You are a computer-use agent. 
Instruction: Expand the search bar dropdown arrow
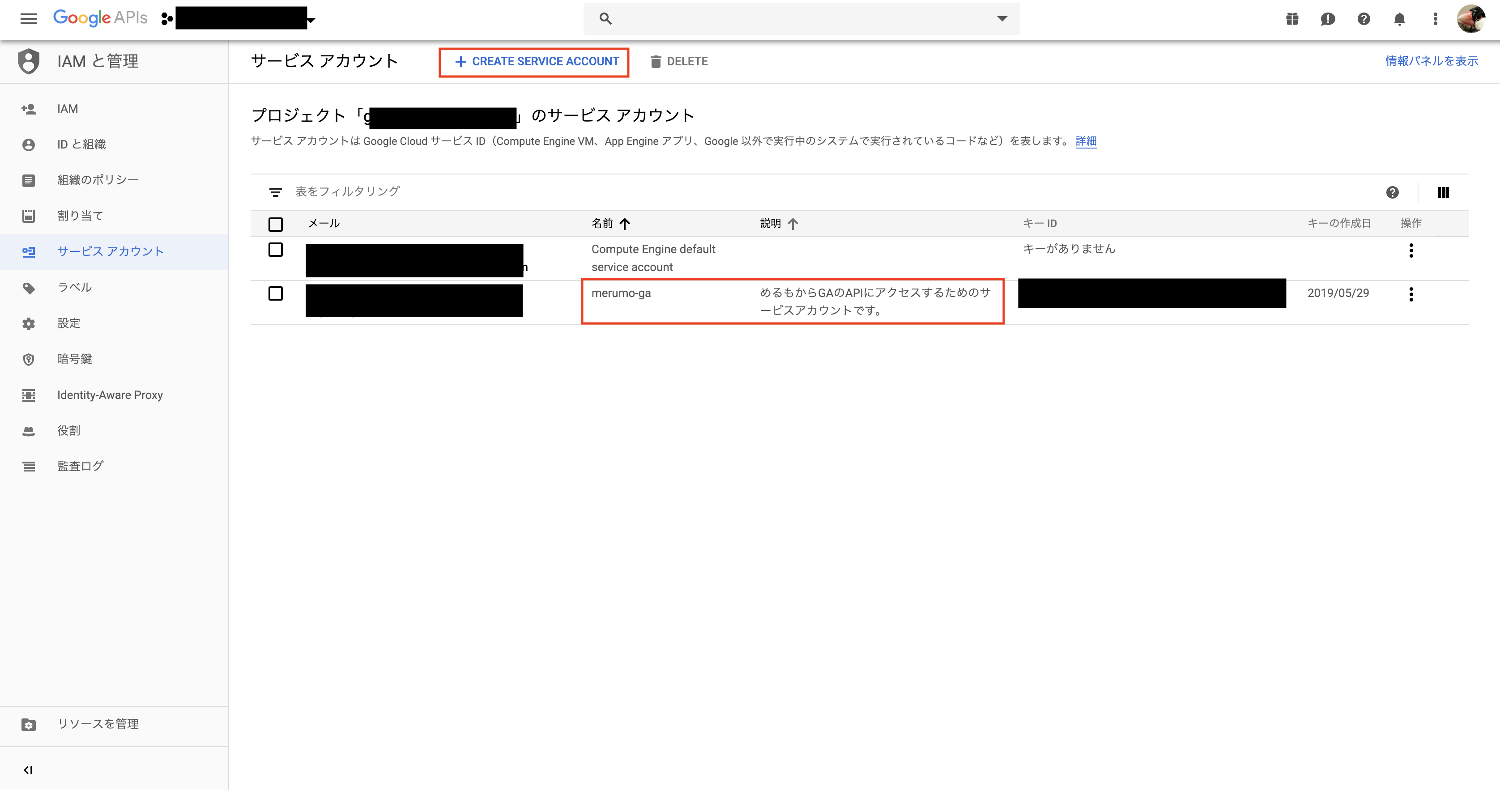(x=1001, y=19)
